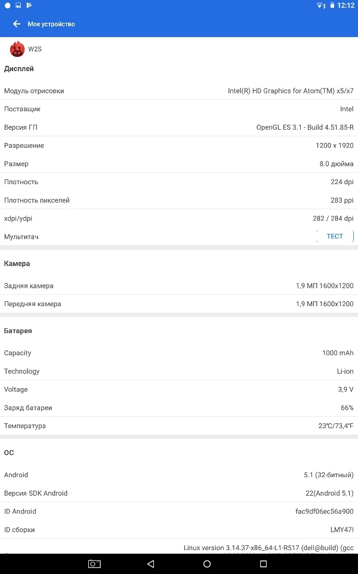The height and width of the screenshot is (574, 358).
Task: Tap the Wi-Fi status icon
Action: pyautogui.click(x=320, y=5)
